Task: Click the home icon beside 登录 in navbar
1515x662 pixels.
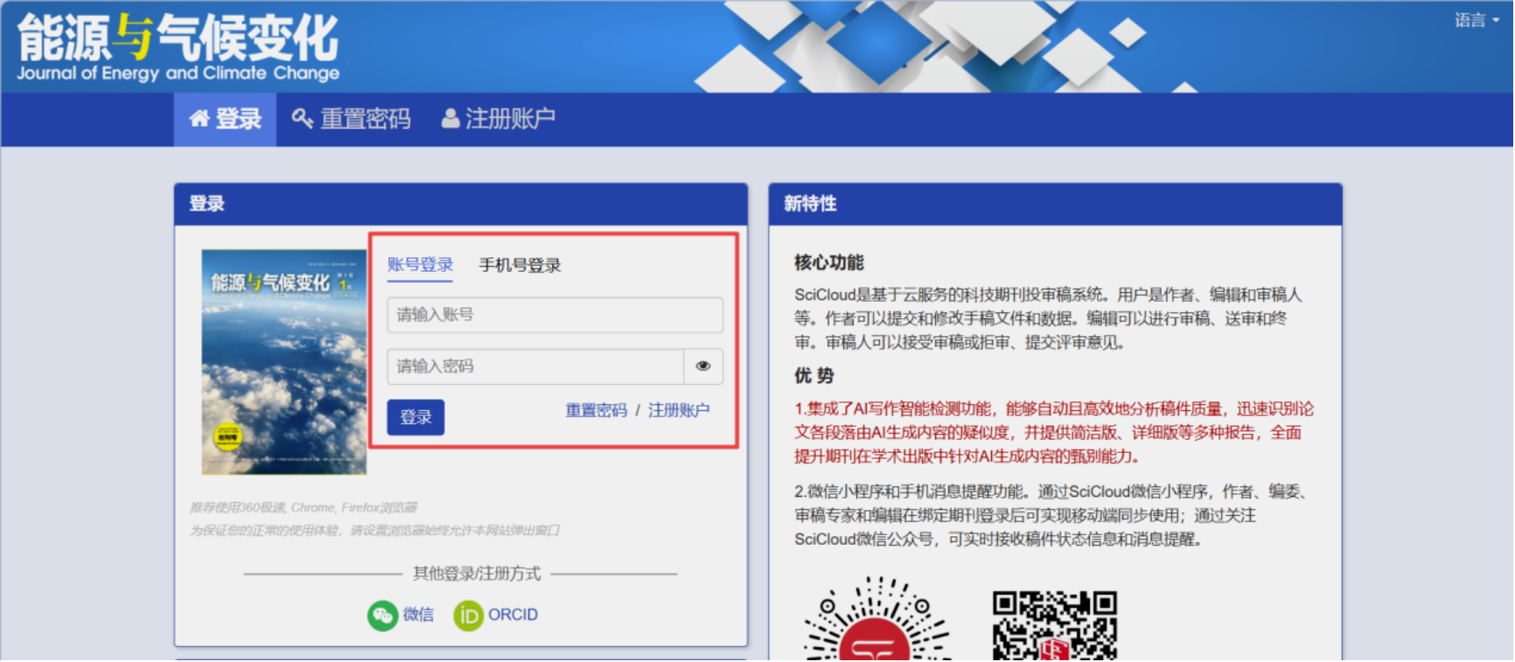Action: 199,119
